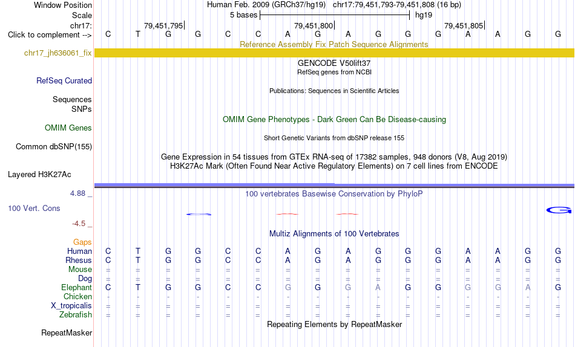
Task: Click the Reference Assembly Fix Patch Sequence Alignments title
Action: (x=334, y=44)
